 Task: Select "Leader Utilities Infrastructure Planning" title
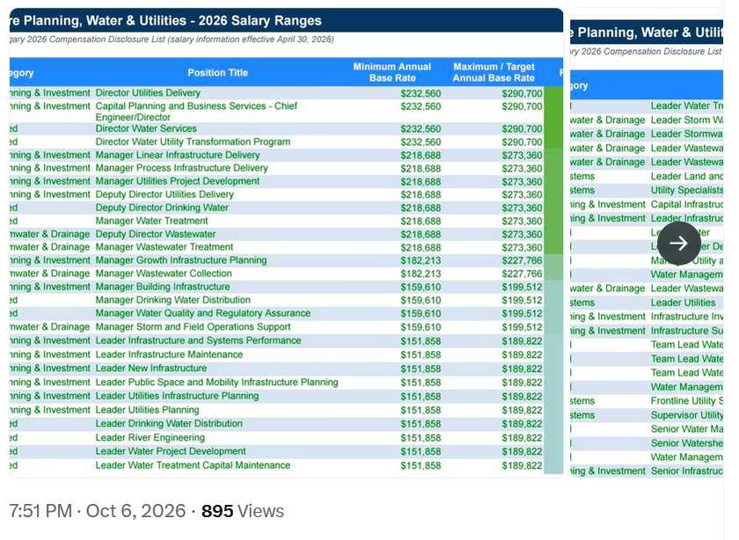click(x=177, y=396)
